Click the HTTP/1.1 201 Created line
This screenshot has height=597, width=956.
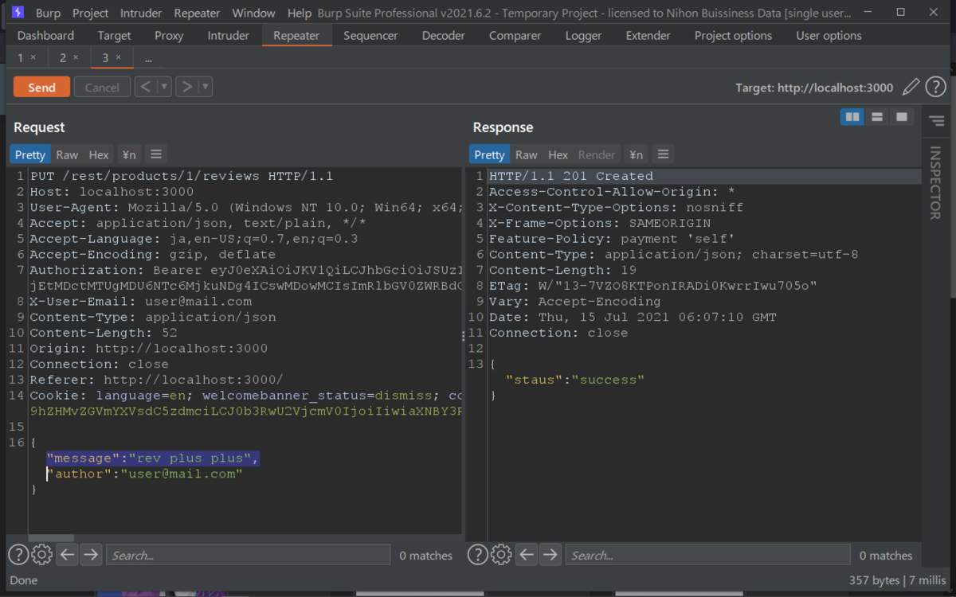pos(571,176)
